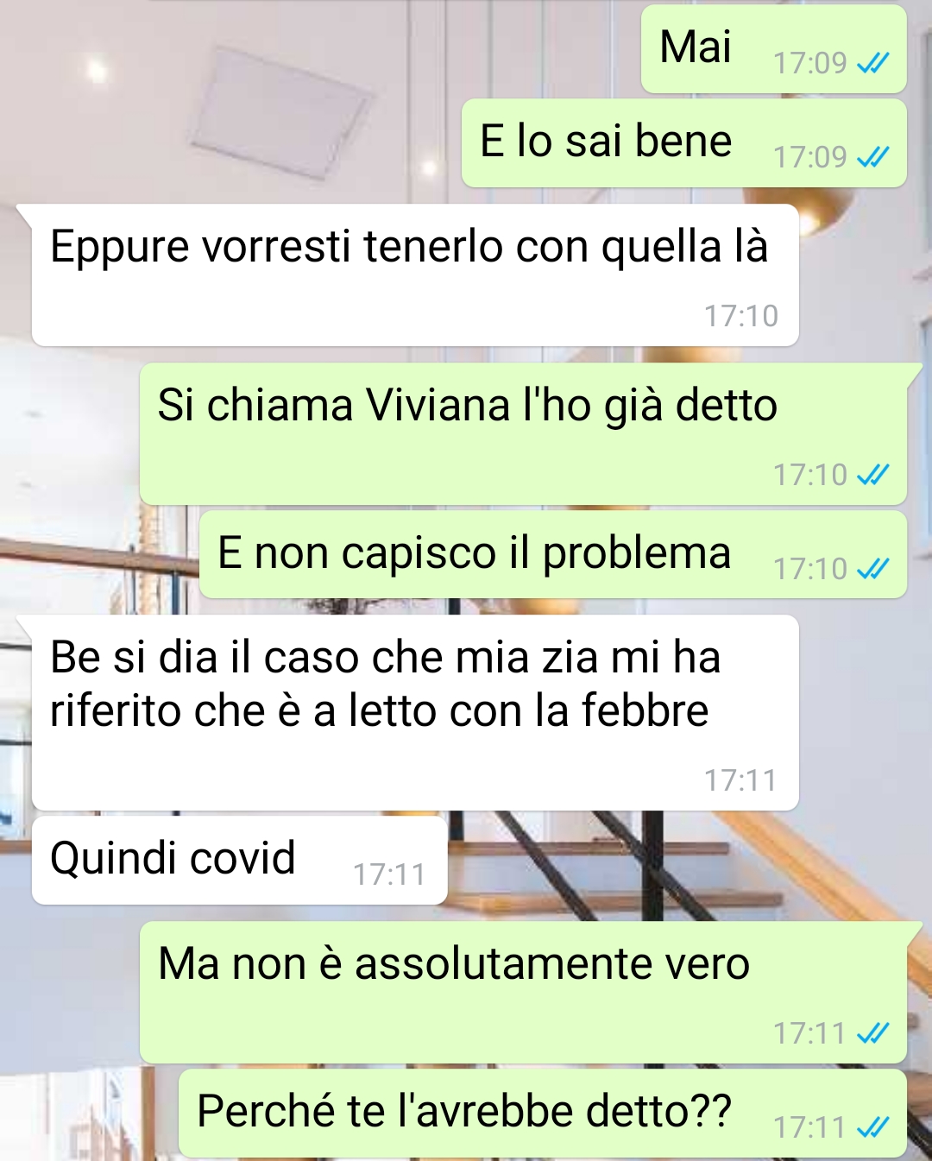Tap read receipt ticks on "Si chiama Viviana" message
932x1161 pixels.
coord(872,475)
